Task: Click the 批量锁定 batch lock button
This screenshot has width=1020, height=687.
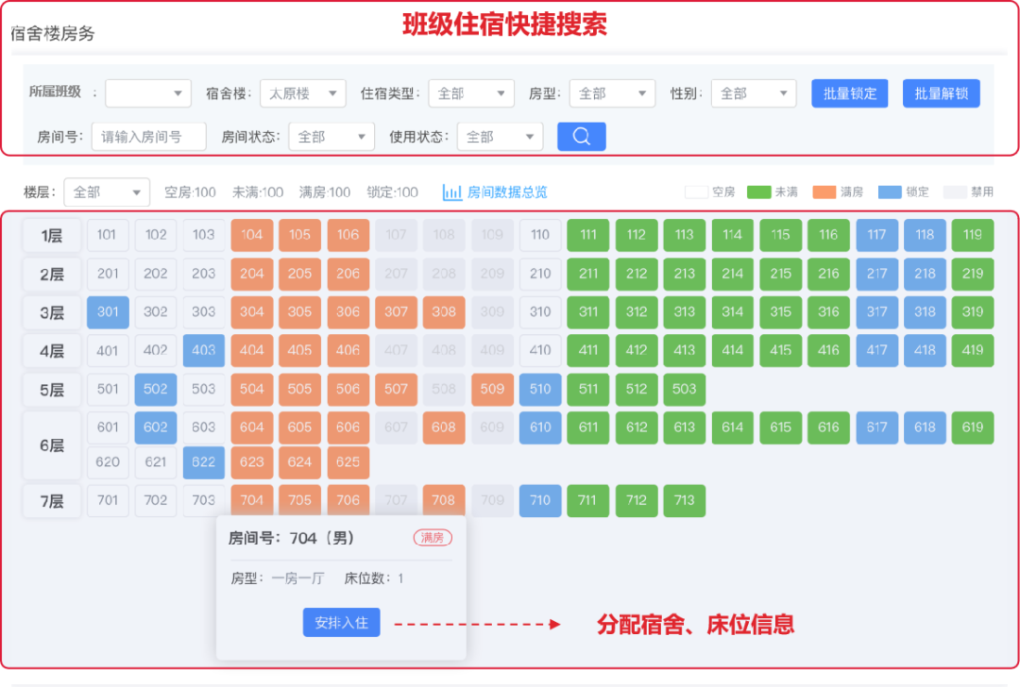Action: coord(849,93)
